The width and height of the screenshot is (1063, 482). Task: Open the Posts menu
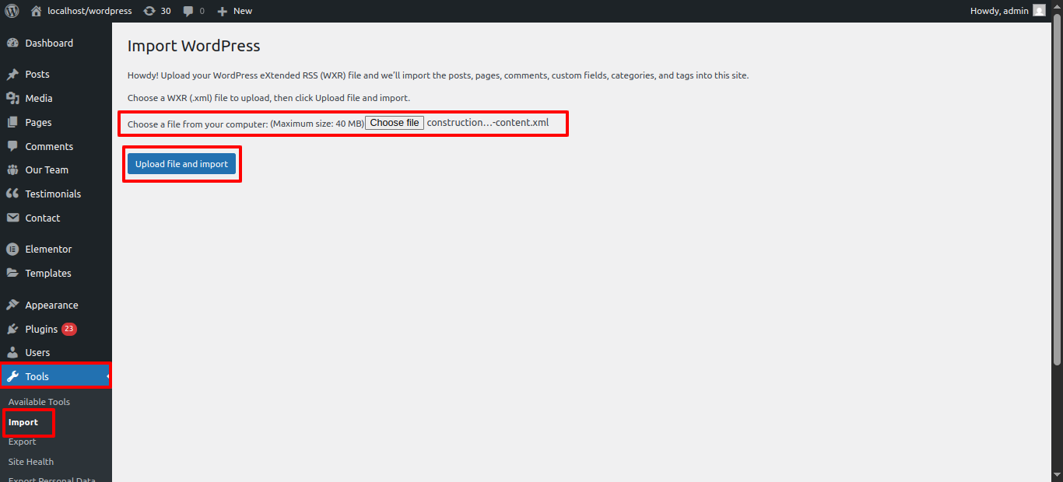(x=37, y=75)
